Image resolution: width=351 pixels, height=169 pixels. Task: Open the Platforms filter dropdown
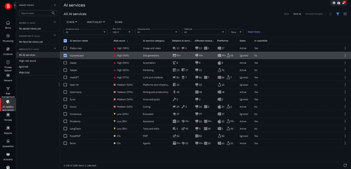pos(203,32)
